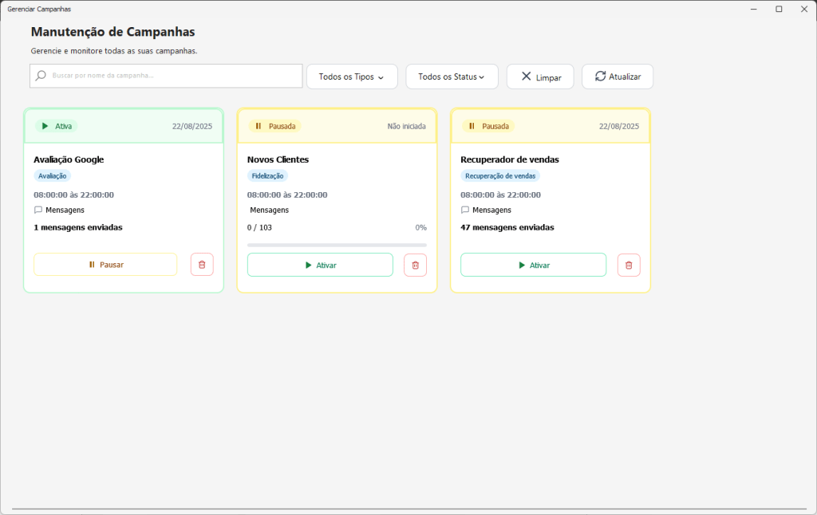This screenshot has width=817, height=515.
Task: Activate the Novos Clientes campaign
Action: pyautogui.click(x=320, y=265)
